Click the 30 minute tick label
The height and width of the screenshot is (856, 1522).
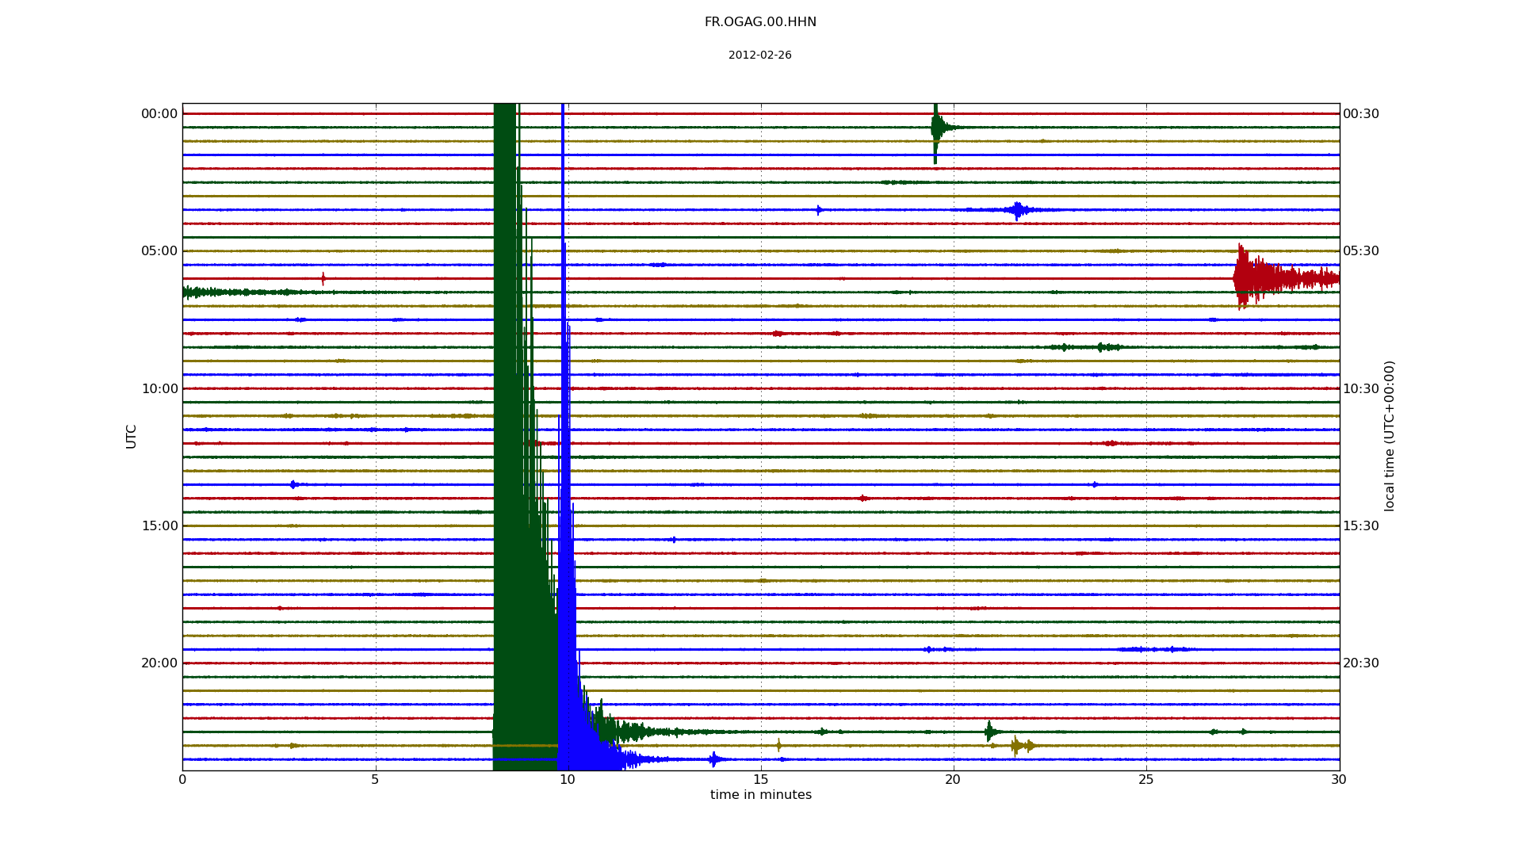[1339, 780]
